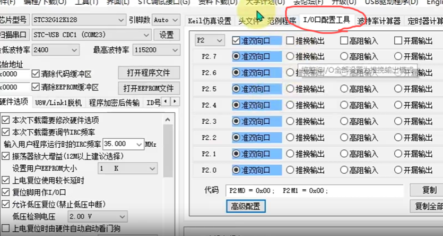Switch to 程序加密后传输 tab
The image size is (443, 236).
coord(114,103)
